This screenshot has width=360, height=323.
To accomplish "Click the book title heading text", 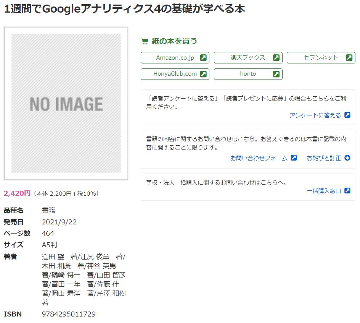I will tap(125, 9).
